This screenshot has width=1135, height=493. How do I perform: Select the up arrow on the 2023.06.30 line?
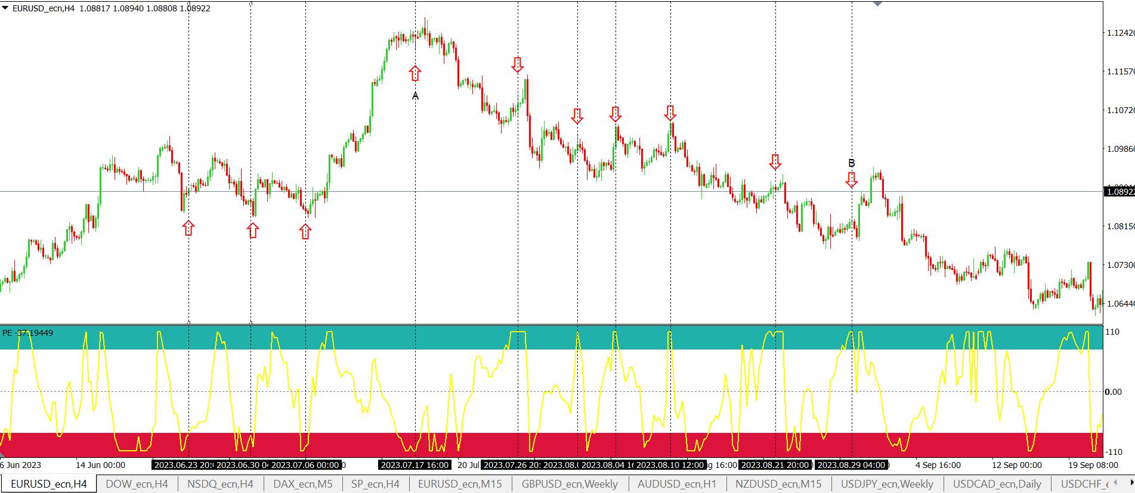click(253, 230)
